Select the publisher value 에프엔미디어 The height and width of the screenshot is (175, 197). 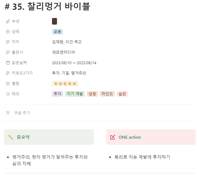tap(63, 52)
